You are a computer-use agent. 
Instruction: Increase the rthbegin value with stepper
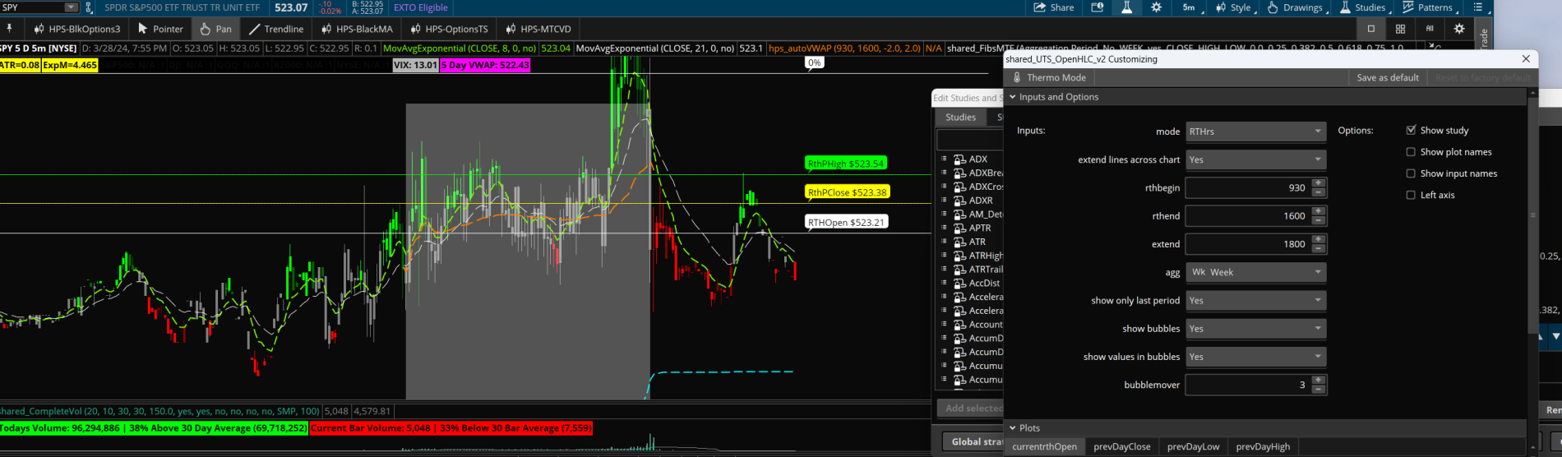tap(1319, 183)
